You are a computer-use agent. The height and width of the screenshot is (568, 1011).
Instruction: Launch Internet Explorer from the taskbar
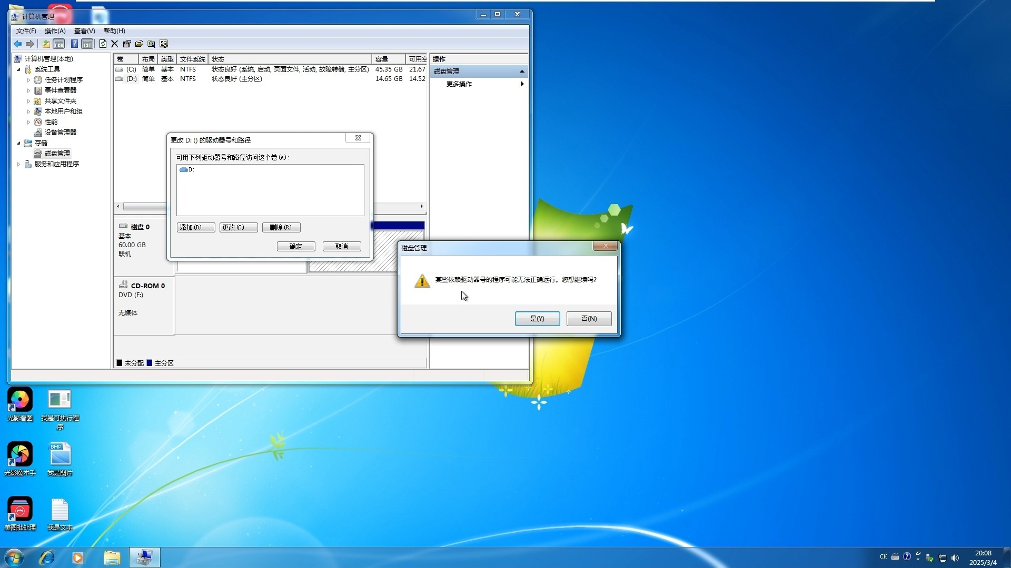46,557
